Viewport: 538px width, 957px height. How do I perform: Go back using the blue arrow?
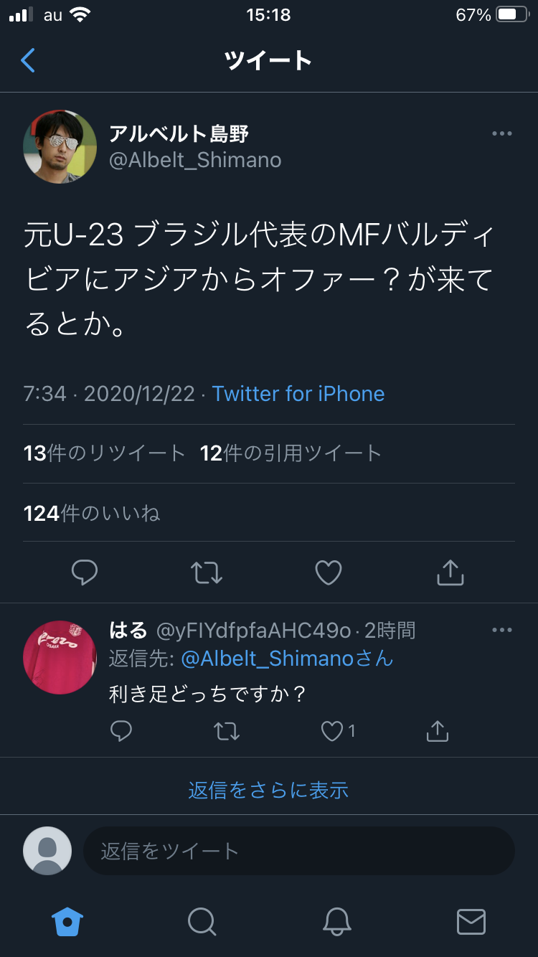(28, 60)
